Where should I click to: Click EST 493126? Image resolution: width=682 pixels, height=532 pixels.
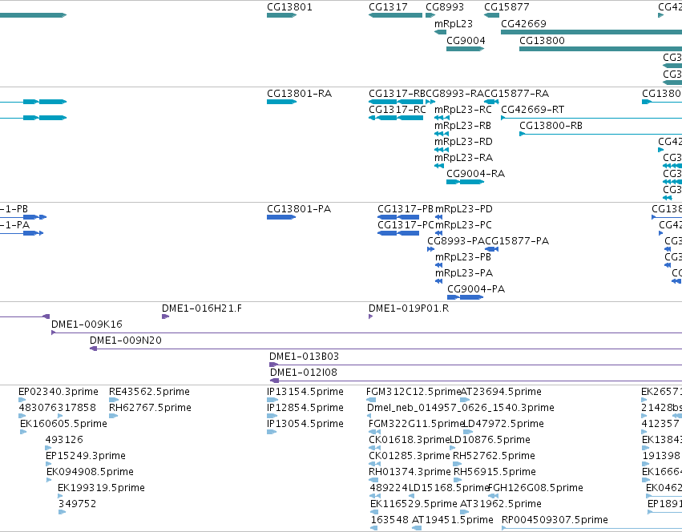pos(48,448)
